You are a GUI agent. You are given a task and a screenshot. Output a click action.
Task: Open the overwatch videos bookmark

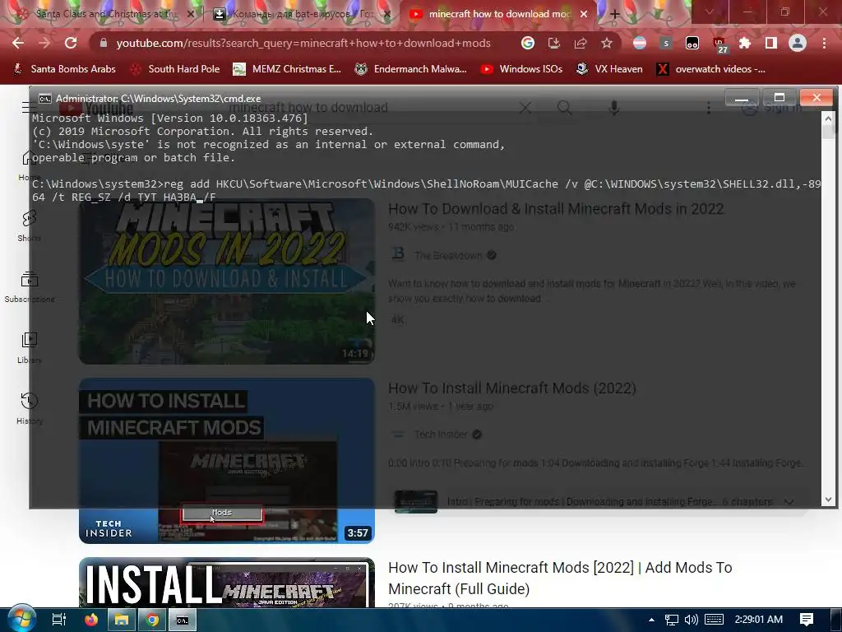(x=711, y=69)
